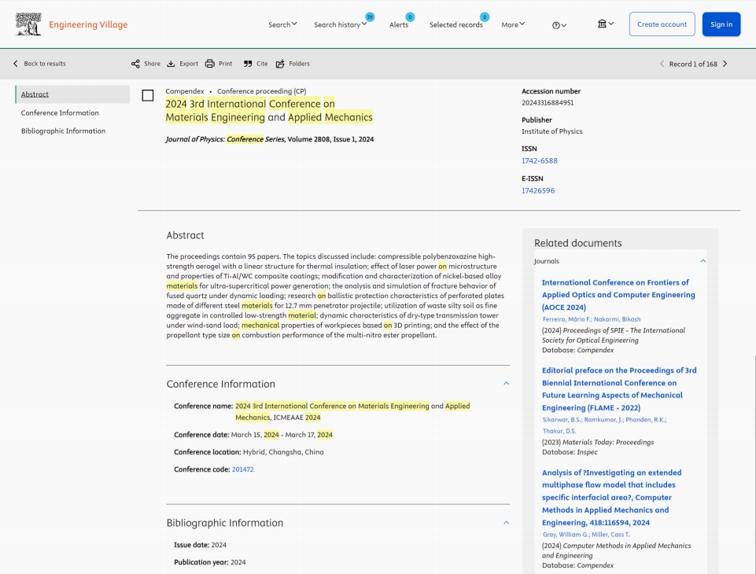Open the Search dropdown menu
Viewport: 756px width, 574px height.
coord(282,24)
